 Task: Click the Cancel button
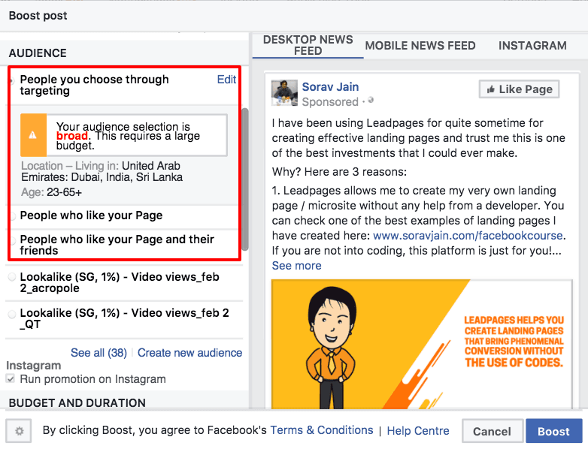[492, 431]
